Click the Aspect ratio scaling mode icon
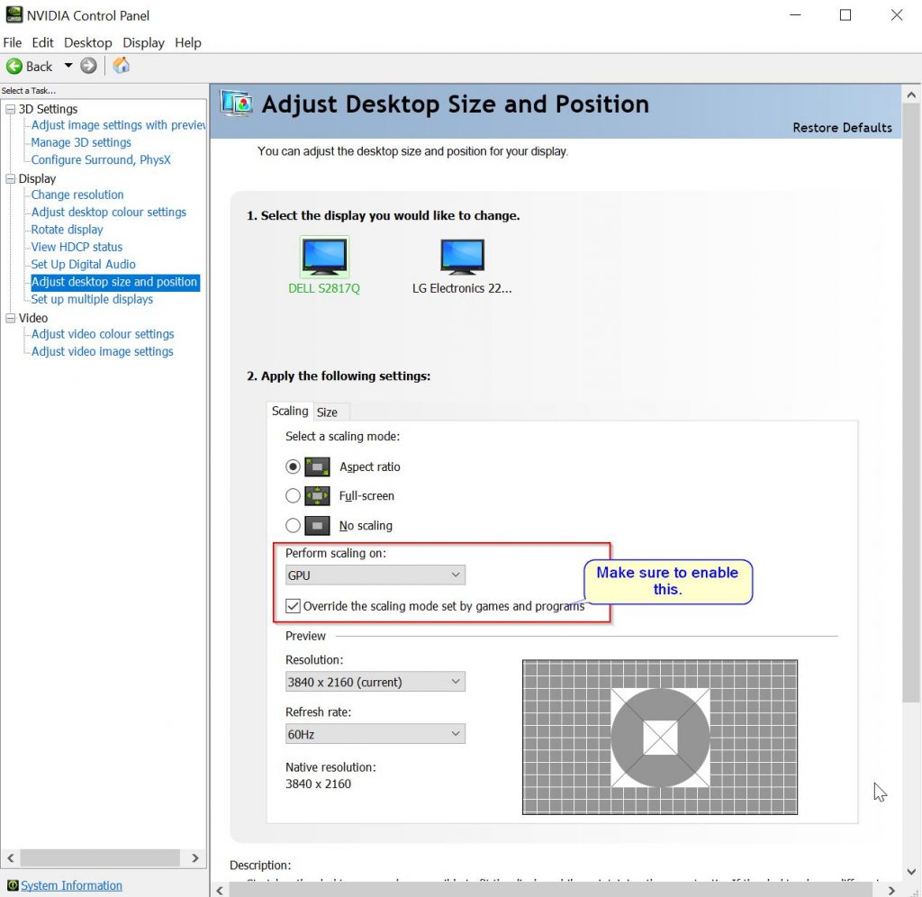 tap(317, 467)
